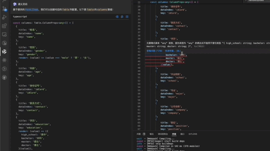Click the problems count badge 1
Image resolution: width=270 pixels, height=151 pixels.
pos(144,134)
